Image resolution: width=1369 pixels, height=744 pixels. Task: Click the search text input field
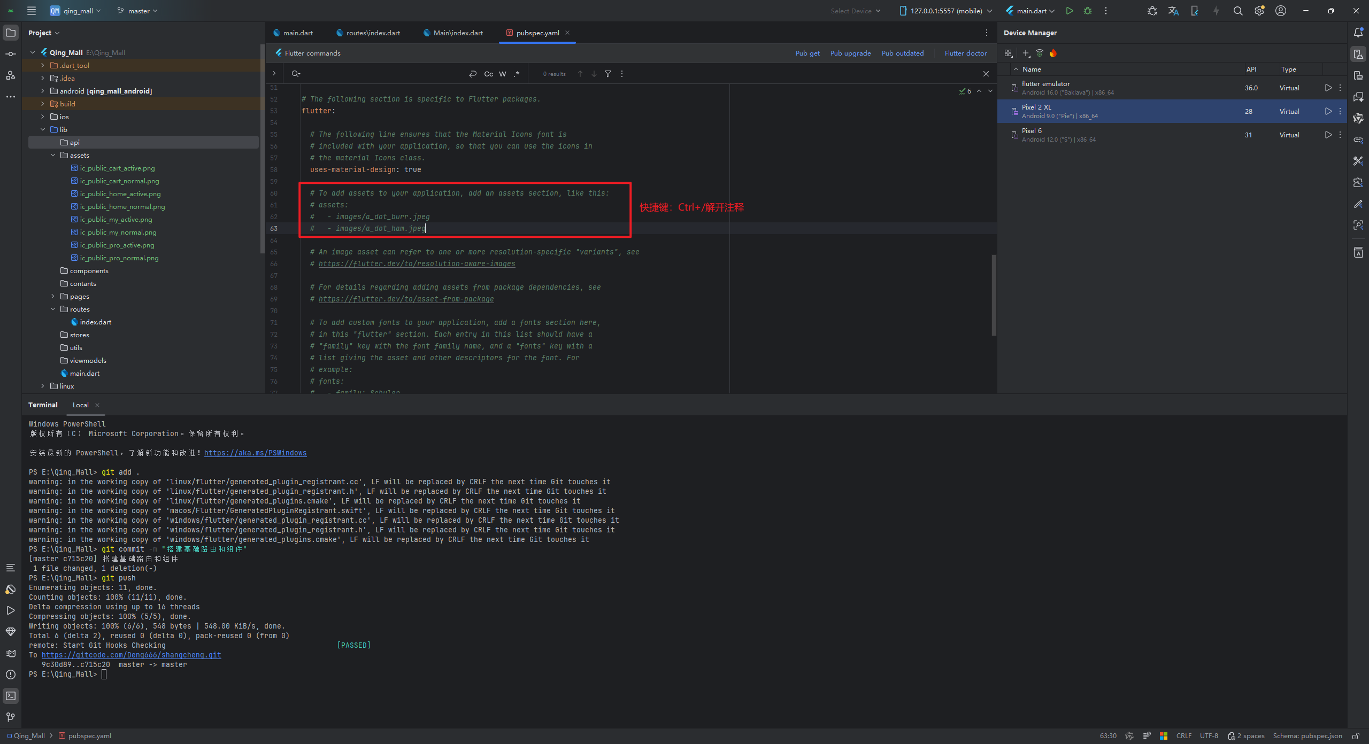pyautogui.click(x=380, y=74)
